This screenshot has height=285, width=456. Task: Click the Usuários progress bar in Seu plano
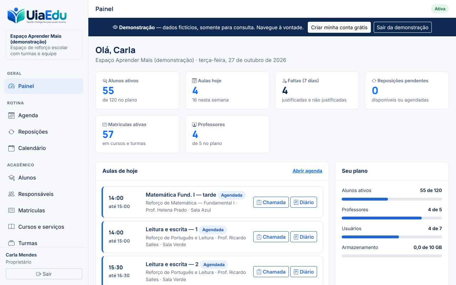pyautogui.click(x=392, y=237)
